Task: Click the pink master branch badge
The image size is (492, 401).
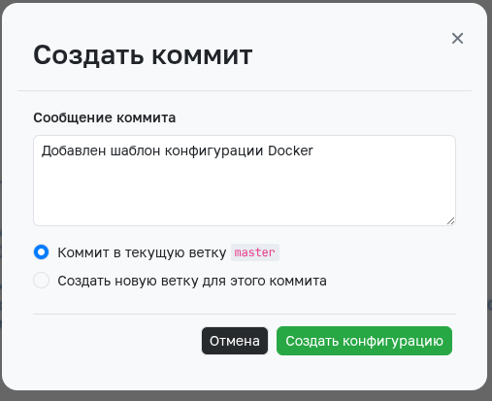Action: pos(255,252)
